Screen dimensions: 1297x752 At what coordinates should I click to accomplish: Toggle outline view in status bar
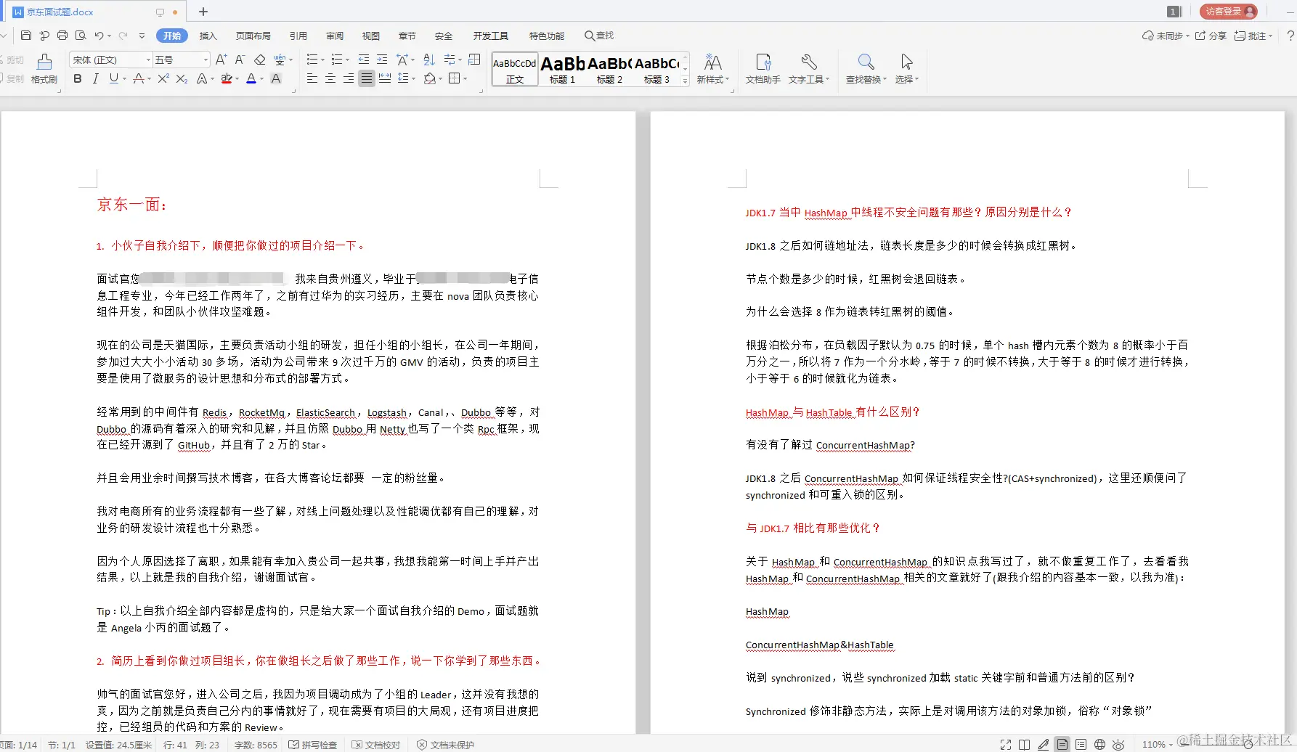tap(1081, 745)
